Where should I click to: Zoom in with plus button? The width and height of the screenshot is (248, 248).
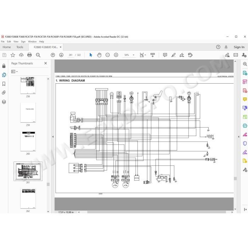pos(116,55)
